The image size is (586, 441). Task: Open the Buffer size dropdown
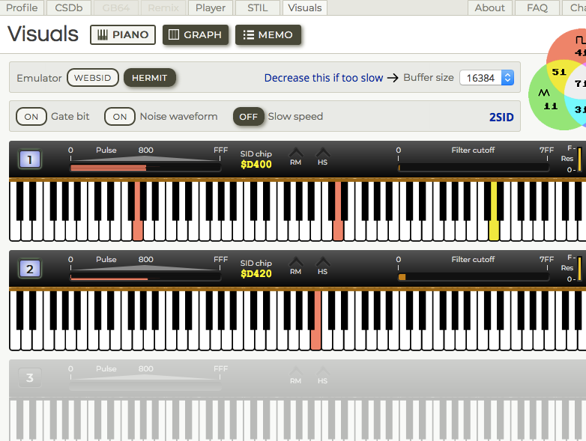486,78
